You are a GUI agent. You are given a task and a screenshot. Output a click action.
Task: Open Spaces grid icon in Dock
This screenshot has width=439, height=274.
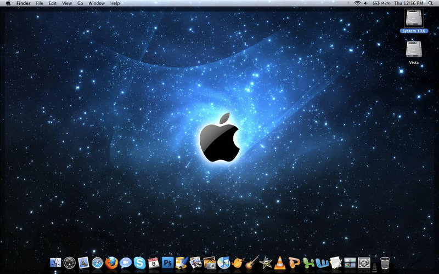[x=350, y=263]
